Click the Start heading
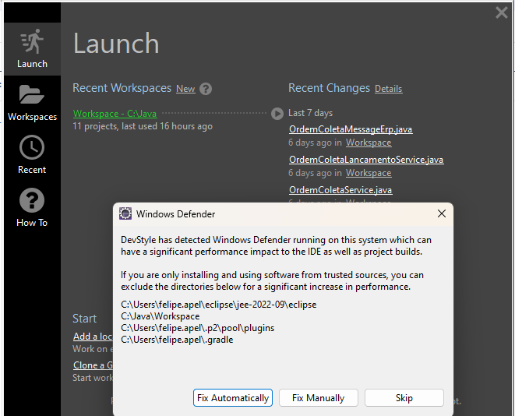This screenshot has height=416, width=515. (84, 319)
